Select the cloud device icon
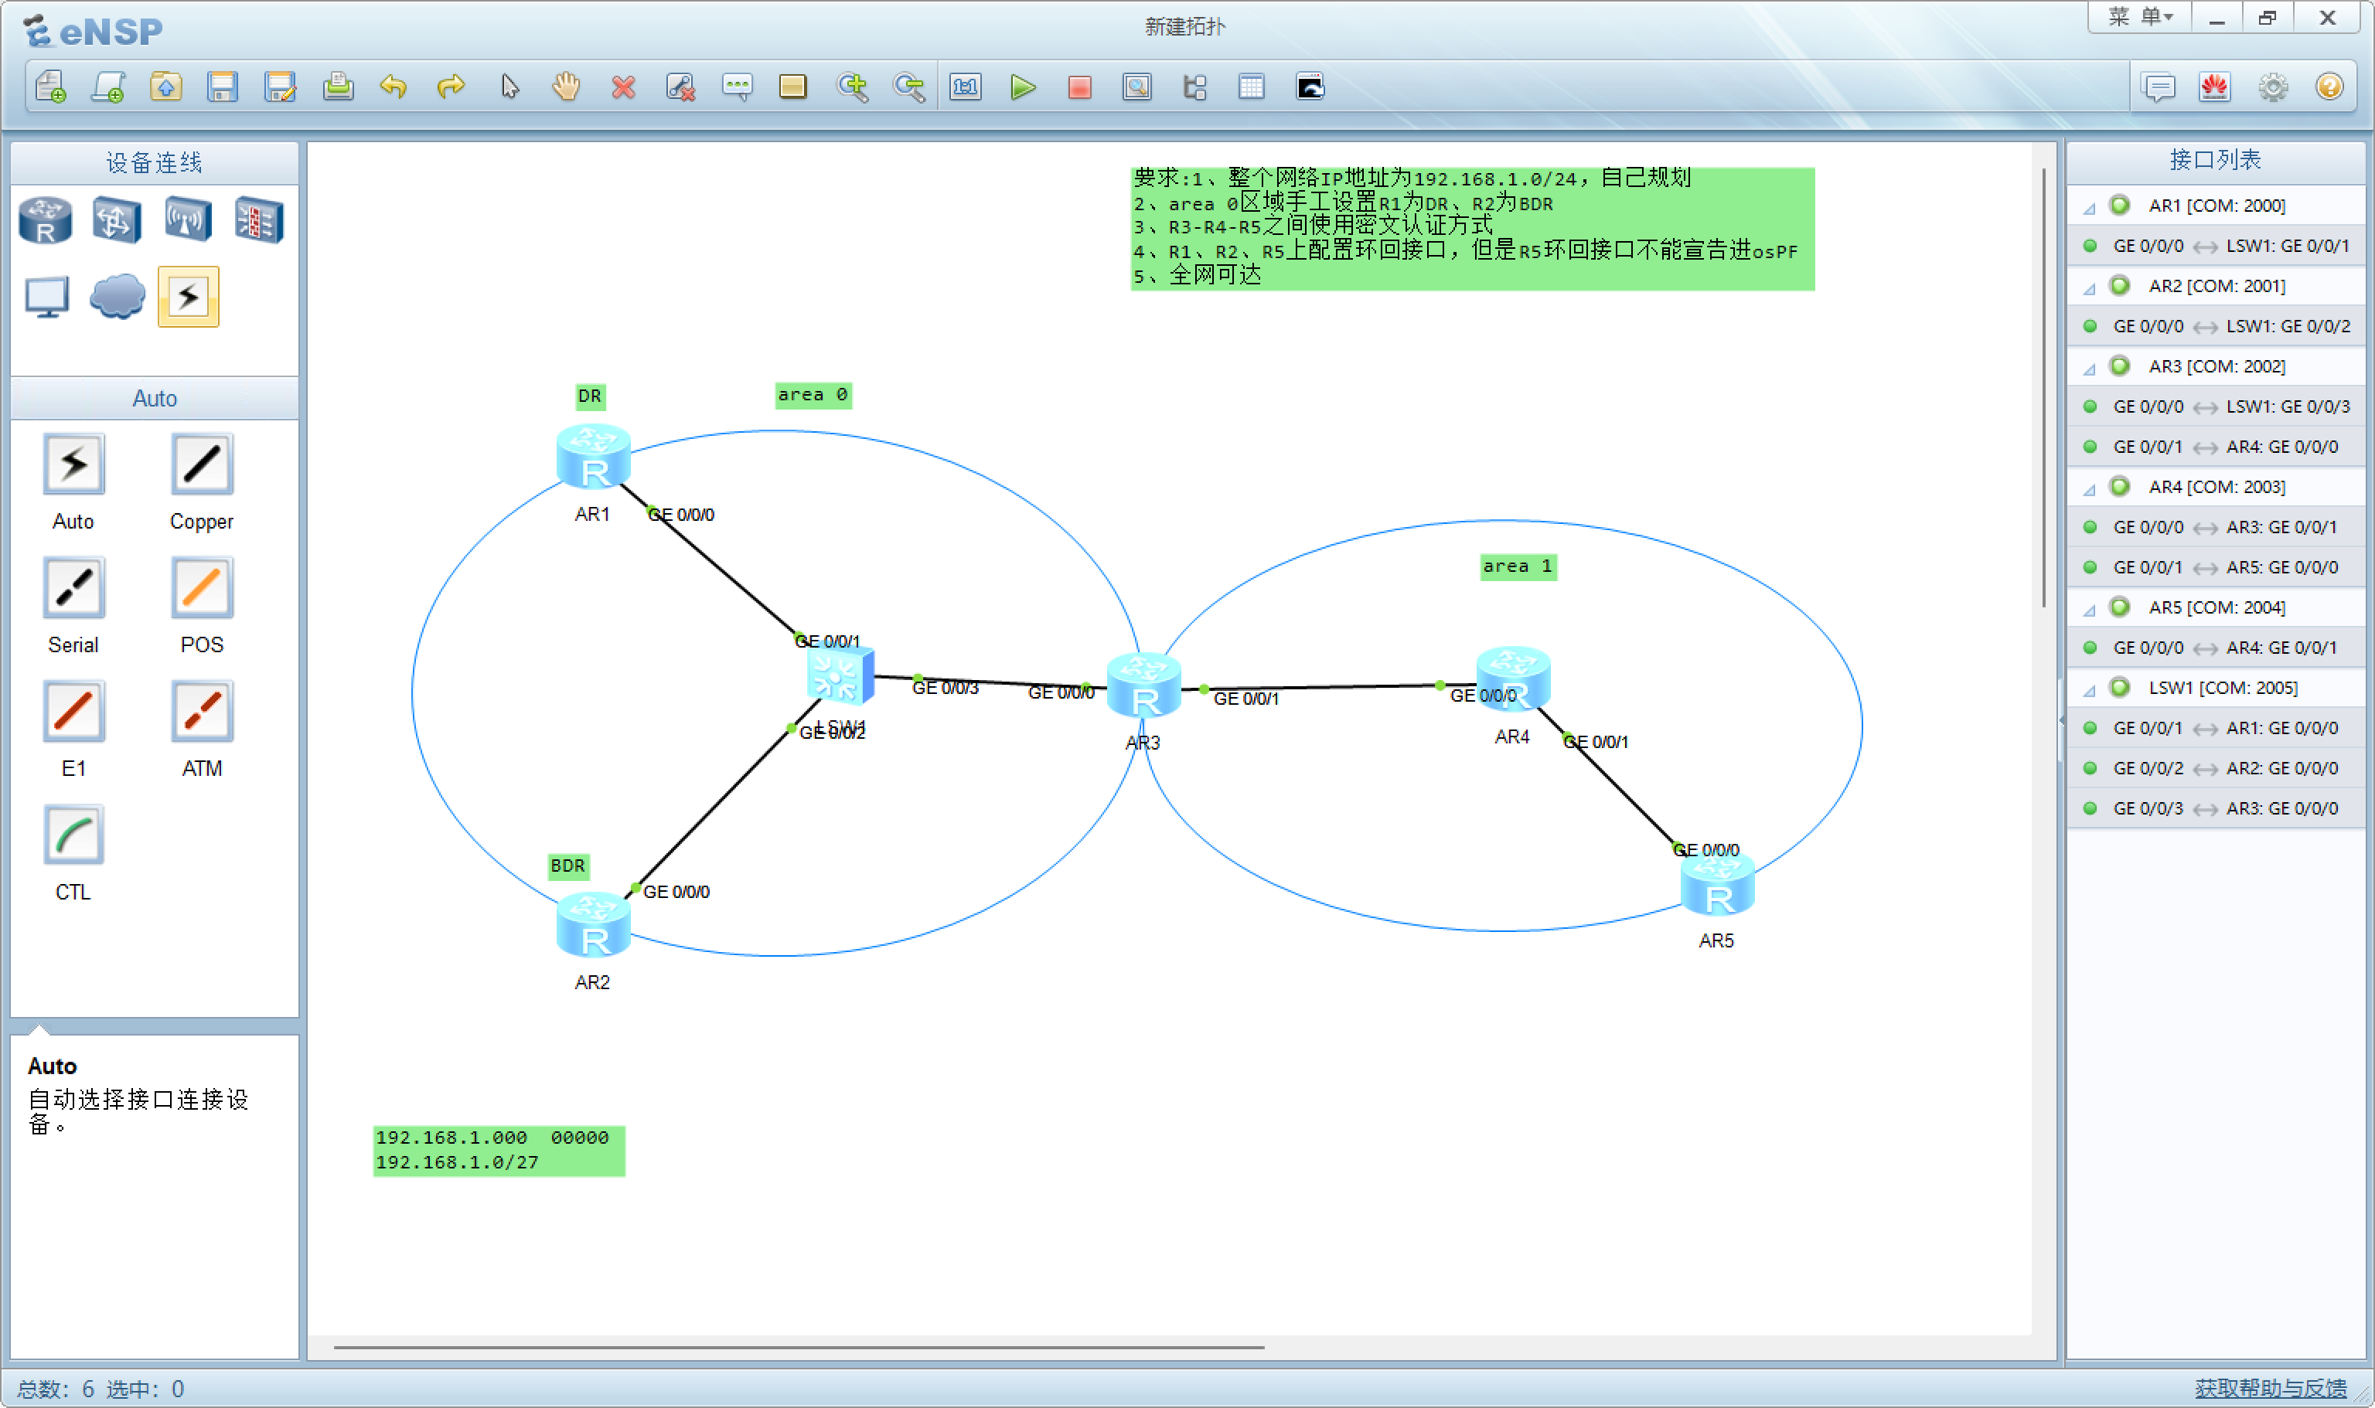The image size is (2375, 1408). click(x=117, y=297)
